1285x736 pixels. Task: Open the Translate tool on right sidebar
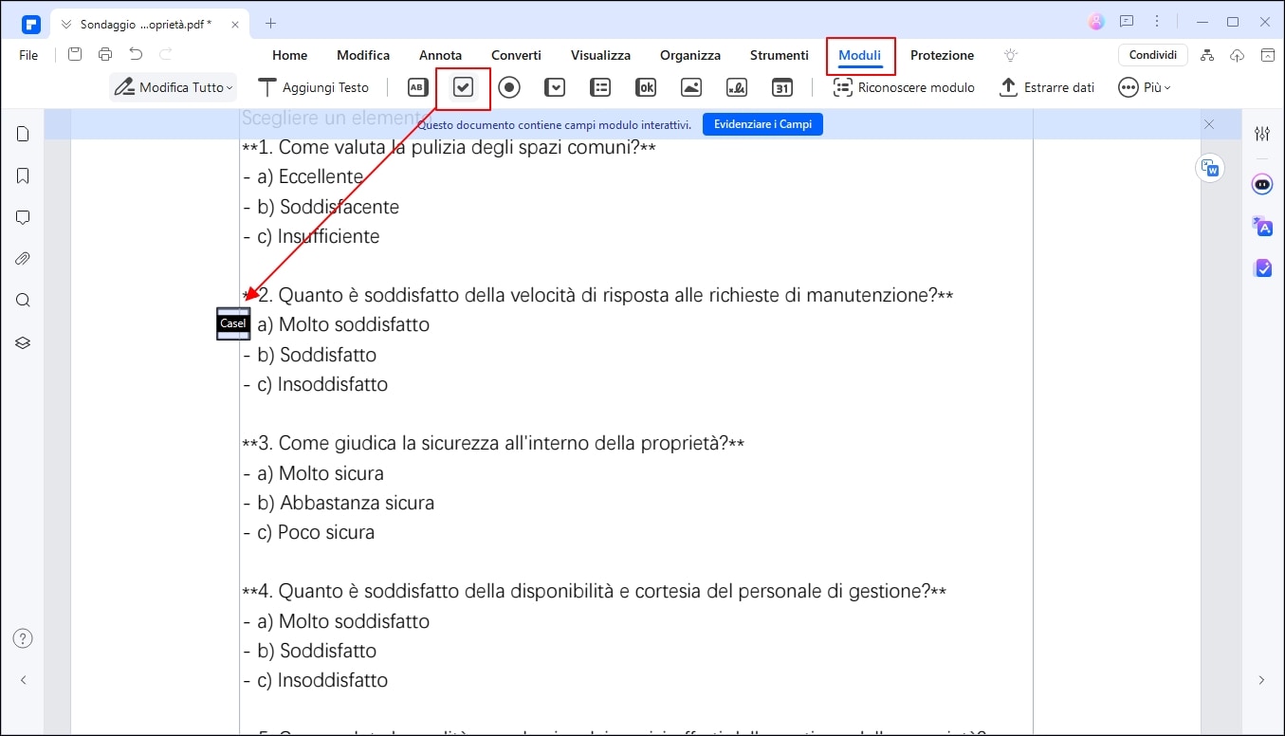pos(1262,226)
